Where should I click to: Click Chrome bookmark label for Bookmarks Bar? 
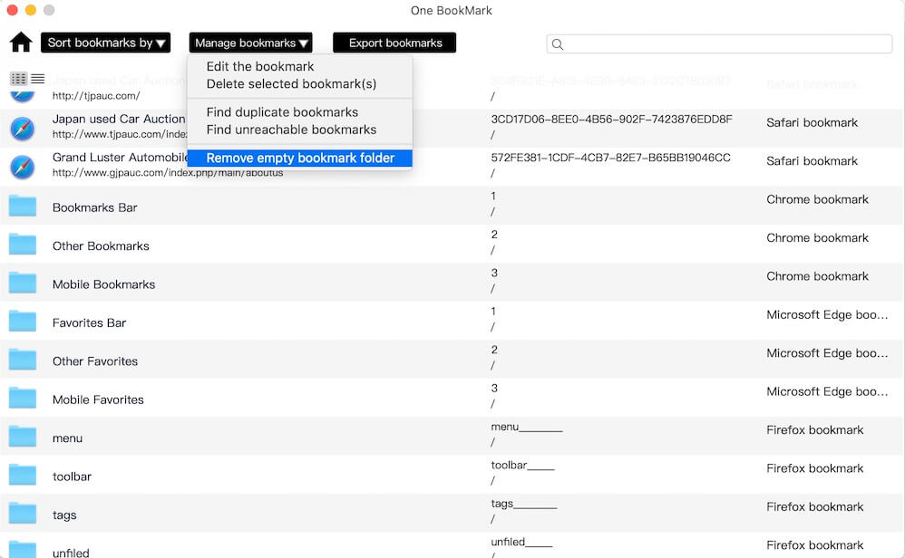click(x=817, y=199)
